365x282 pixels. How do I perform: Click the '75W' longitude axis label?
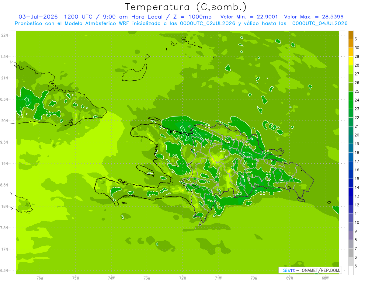pos(76,278)
